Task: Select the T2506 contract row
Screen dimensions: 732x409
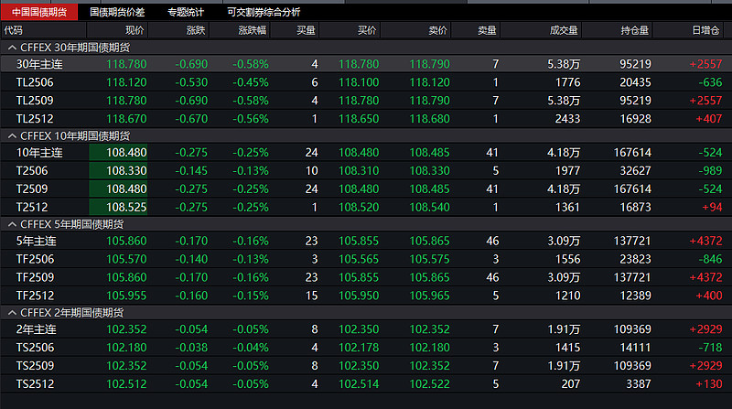Action: [x=366, y=170]
